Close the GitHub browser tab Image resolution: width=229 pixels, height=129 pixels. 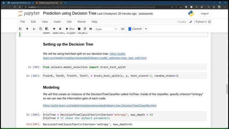click(33, 3)
